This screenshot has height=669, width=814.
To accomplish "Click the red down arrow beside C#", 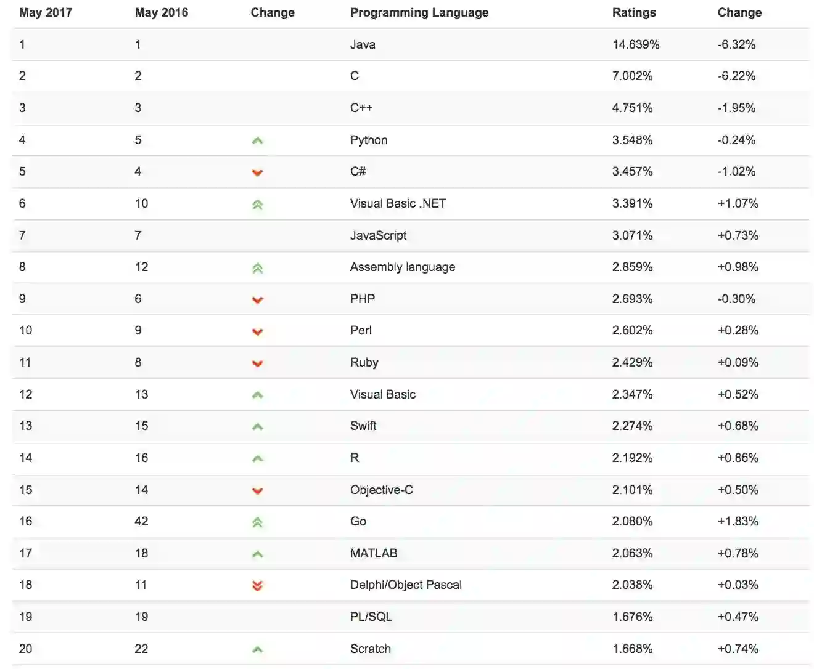I will [258, 172].
